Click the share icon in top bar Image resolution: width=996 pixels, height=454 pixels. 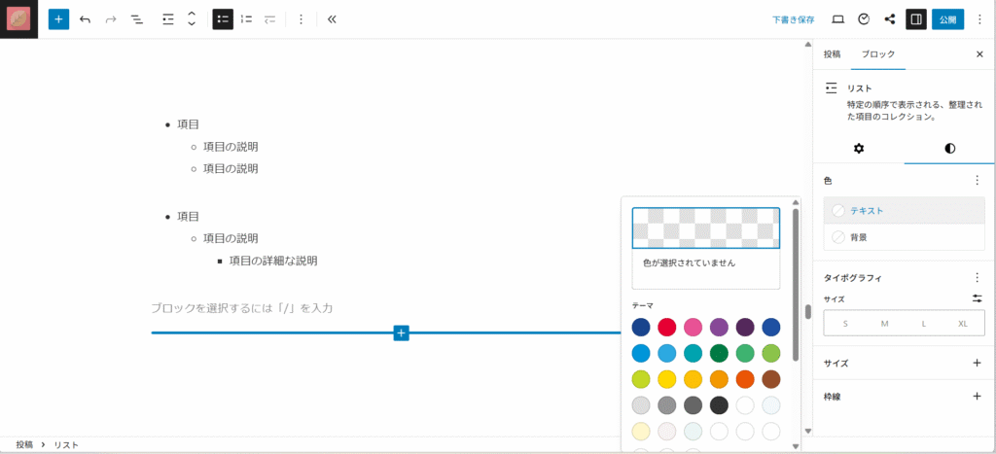coord(890,19)
